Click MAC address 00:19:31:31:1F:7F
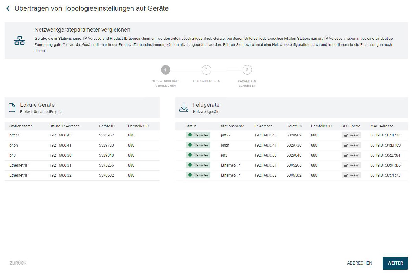 pyautogui.click(x=385, y=135)
